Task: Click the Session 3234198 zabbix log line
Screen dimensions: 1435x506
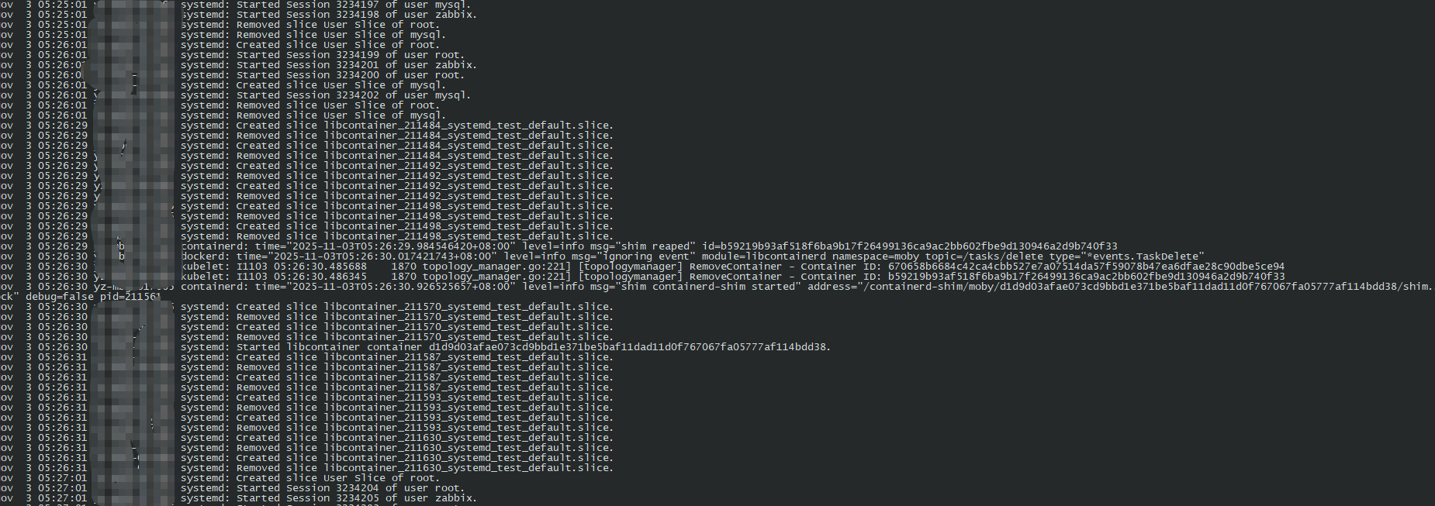Action: point(329,15)
